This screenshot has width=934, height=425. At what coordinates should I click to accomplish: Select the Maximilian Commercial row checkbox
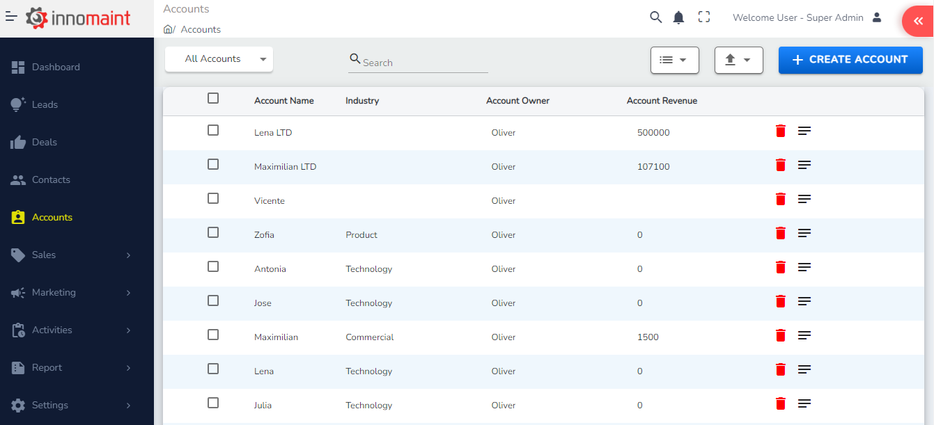click(213, 335)
